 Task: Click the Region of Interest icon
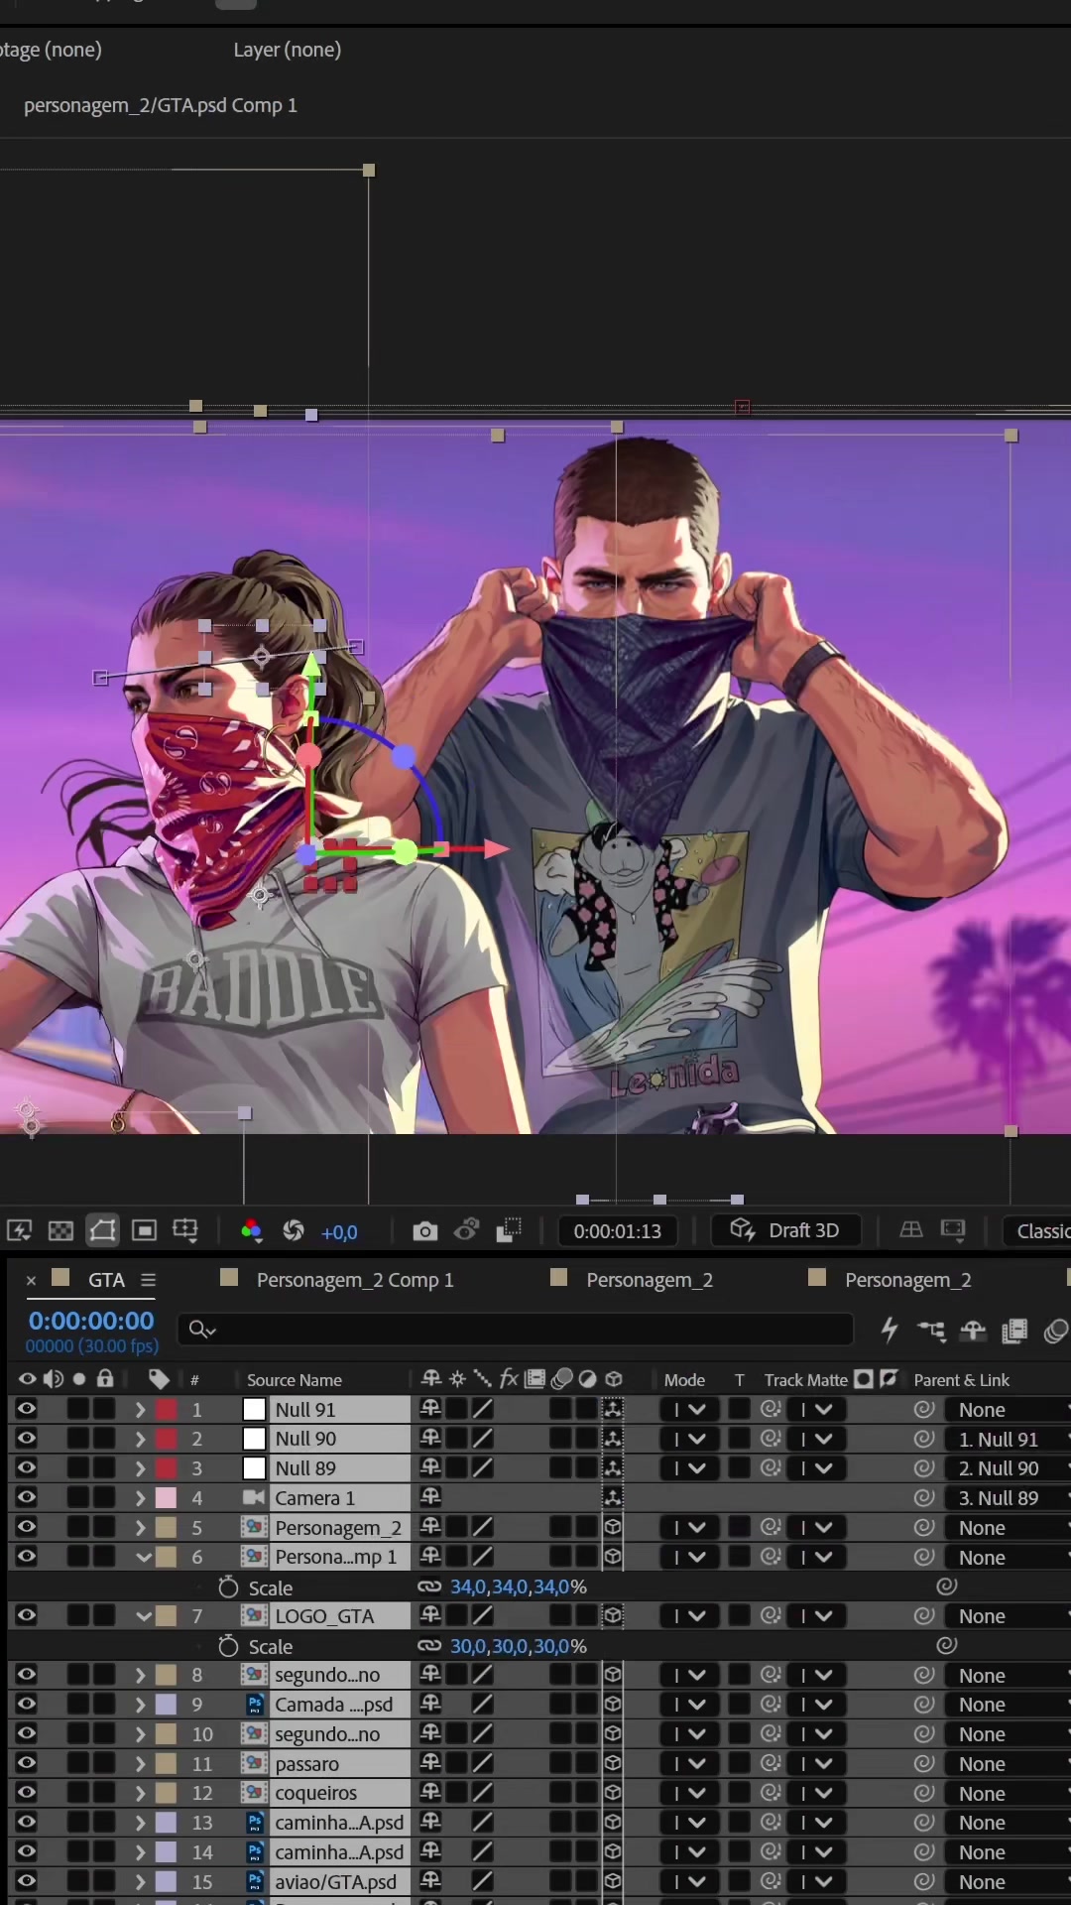[x=145, y=1231]
